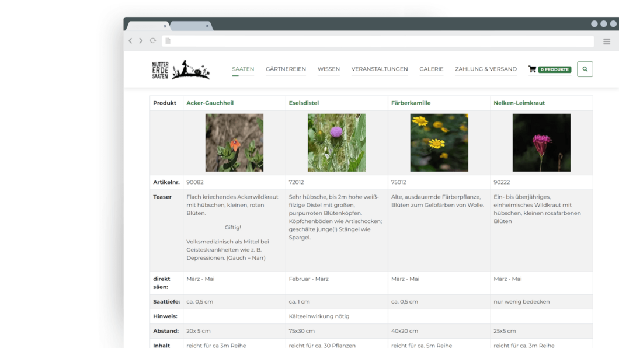Image resolution: width=619 pixels, height=348 pixels.
Task: Go back using the browser back arrow
Action: tap(130, 41)
